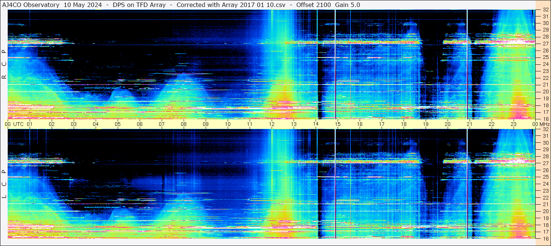This screenshot has height=246, width=551.
Task: Click hour label "17" on time axis
Action: pos(382,124)
